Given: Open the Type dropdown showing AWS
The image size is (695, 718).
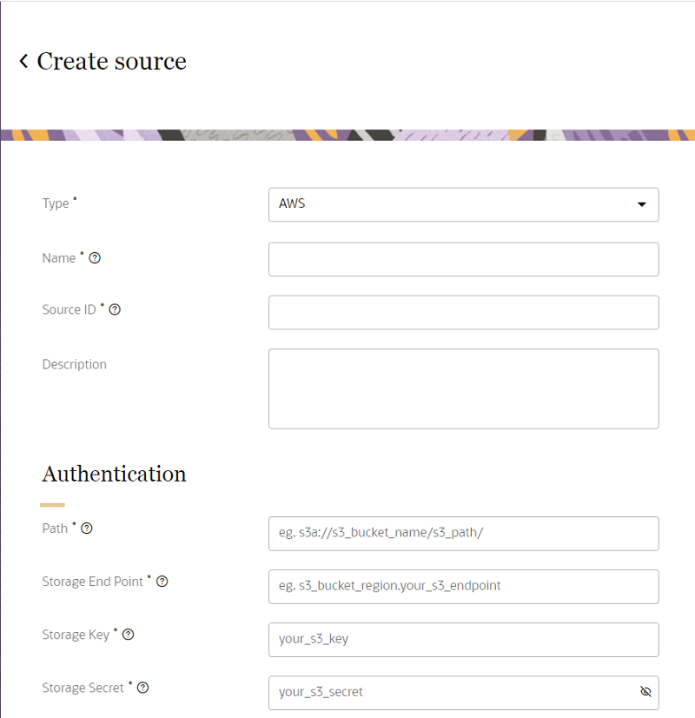Looking at the screenshot, I should pyautogui.click(x=452, y=204).
